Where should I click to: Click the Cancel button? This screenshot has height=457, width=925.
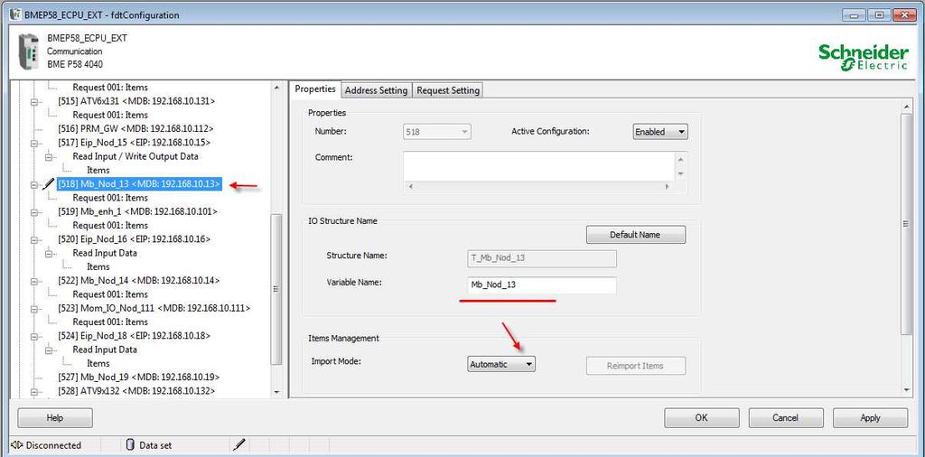[x=785, y=417]
